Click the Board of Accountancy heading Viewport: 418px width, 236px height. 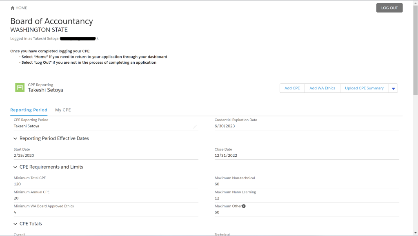tap(52, 21)
